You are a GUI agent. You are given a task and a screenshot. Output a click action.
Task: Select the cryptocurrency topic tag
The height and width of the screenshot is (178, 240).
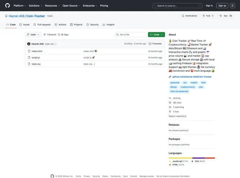click(188, 87)
